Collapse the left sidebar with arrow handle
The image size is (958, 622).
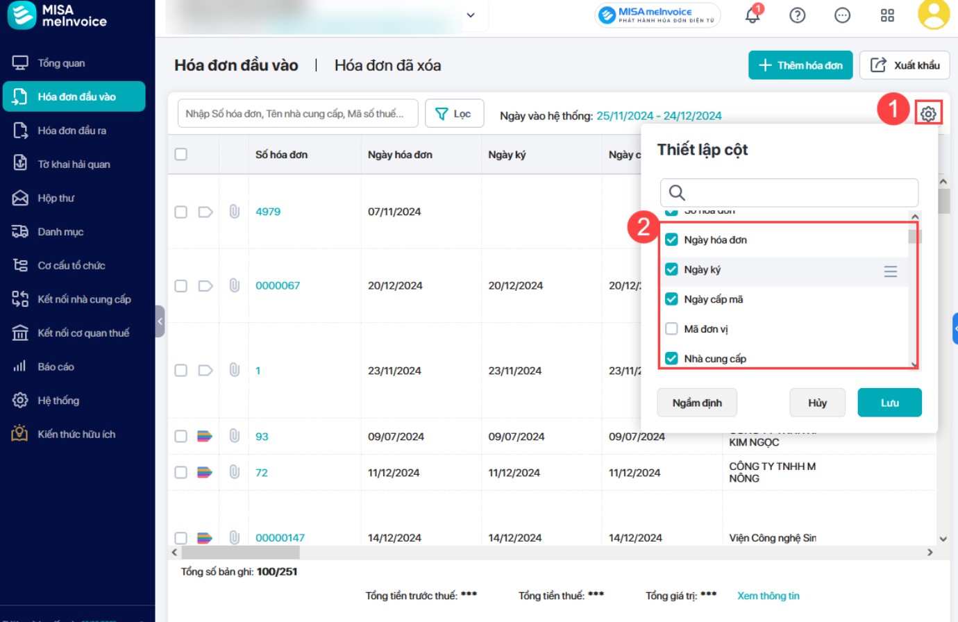point(160,321)
